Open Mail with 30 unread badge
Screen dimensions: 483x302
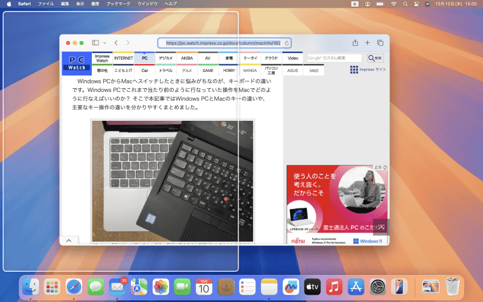coord(117,287)
